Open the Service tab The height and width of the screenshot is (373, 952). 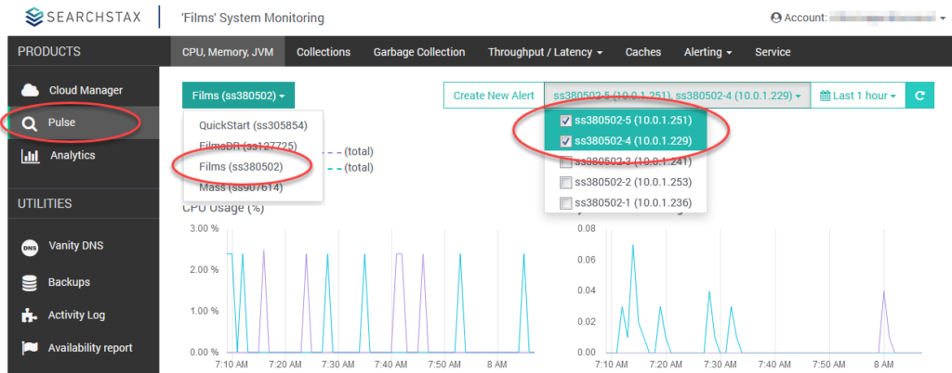tap(773, 52)
